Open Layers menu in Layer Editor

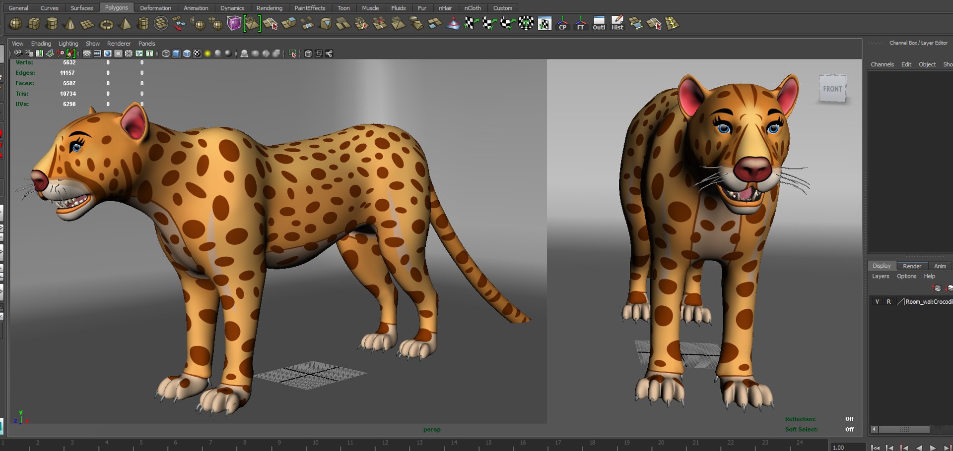[x=881, y=277]
